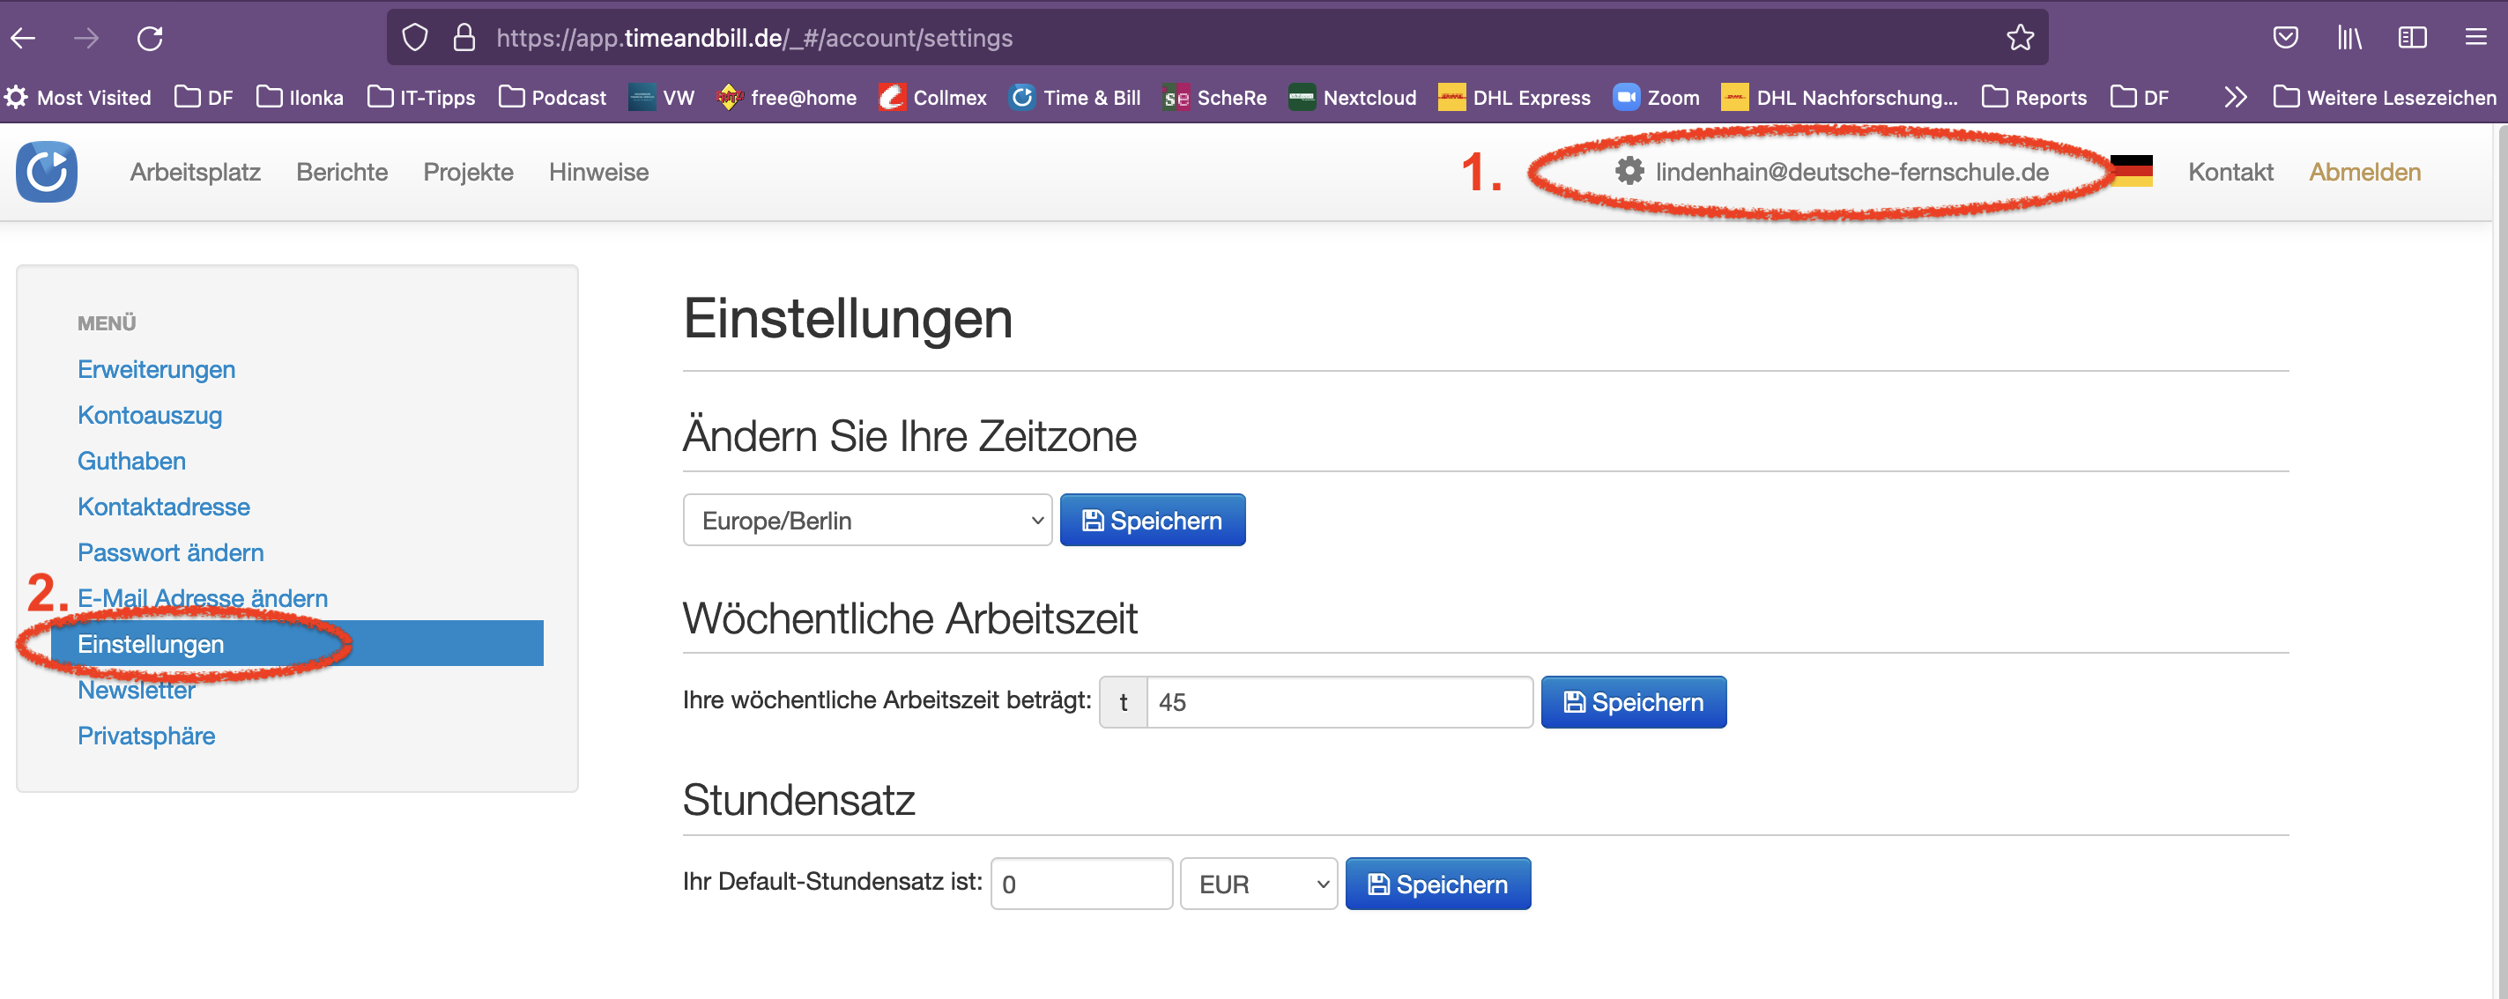Show the browser library icon
Viewport: 2508px width, 999px height.
(x=2349, y=38)
